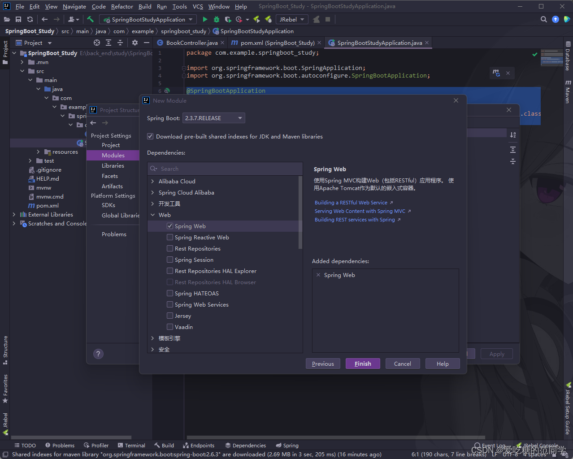Click the back arrow in Project Structure
The image size is (573, 459).
click(93, 123)
